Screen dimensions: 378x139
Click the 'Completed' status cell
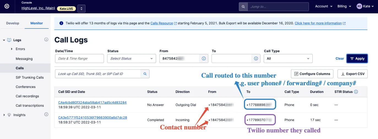[x=156, y=120]
